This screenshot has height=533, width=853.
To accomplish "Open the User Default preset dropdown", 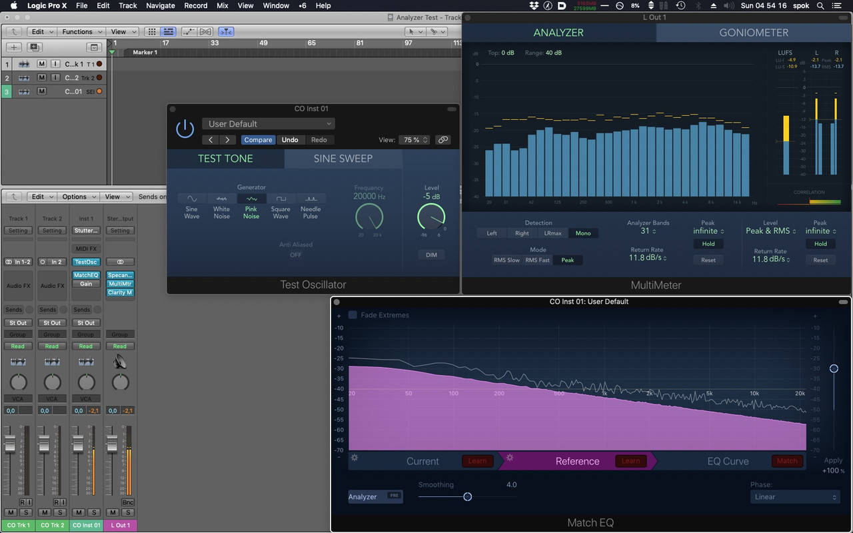I will (x=269, y=124).
